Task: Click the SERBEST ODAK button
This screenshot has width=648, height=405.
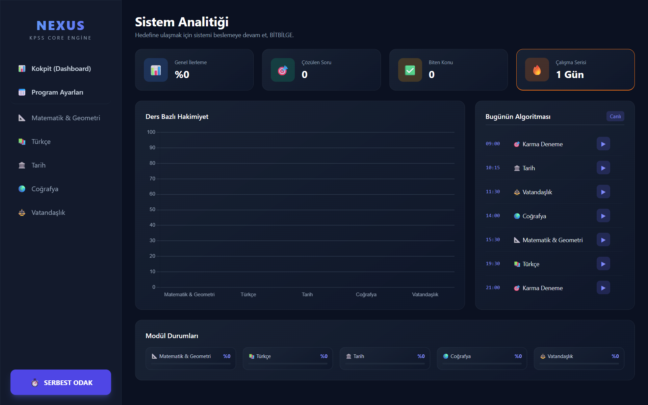Action: [x=61, y=382]
